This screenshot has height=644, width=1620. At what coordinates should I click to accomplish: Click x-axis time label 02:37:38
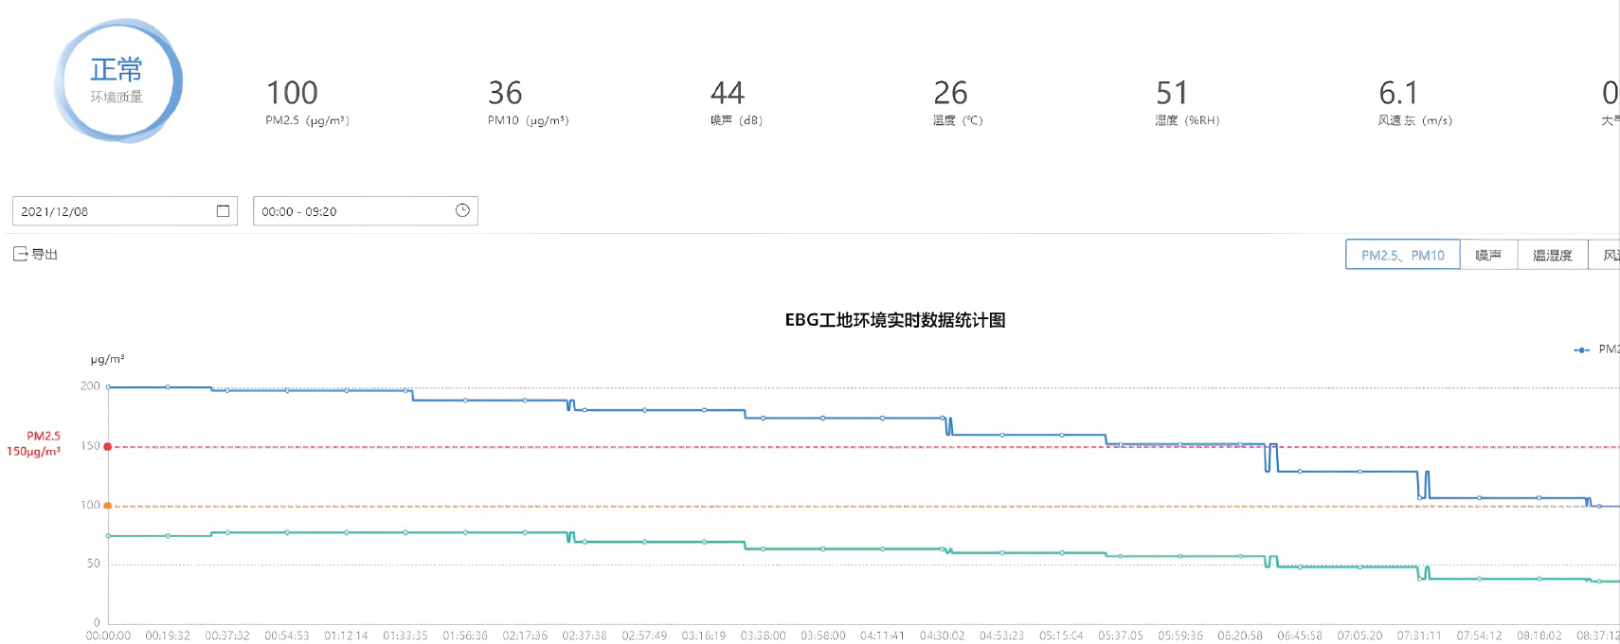(585, 635)
